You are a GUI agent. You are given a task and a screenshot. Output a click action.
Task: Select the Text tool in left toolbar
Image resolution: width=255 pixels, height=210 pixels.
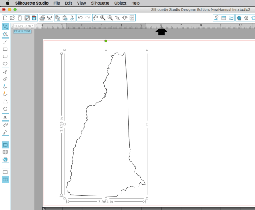(5, 117)
